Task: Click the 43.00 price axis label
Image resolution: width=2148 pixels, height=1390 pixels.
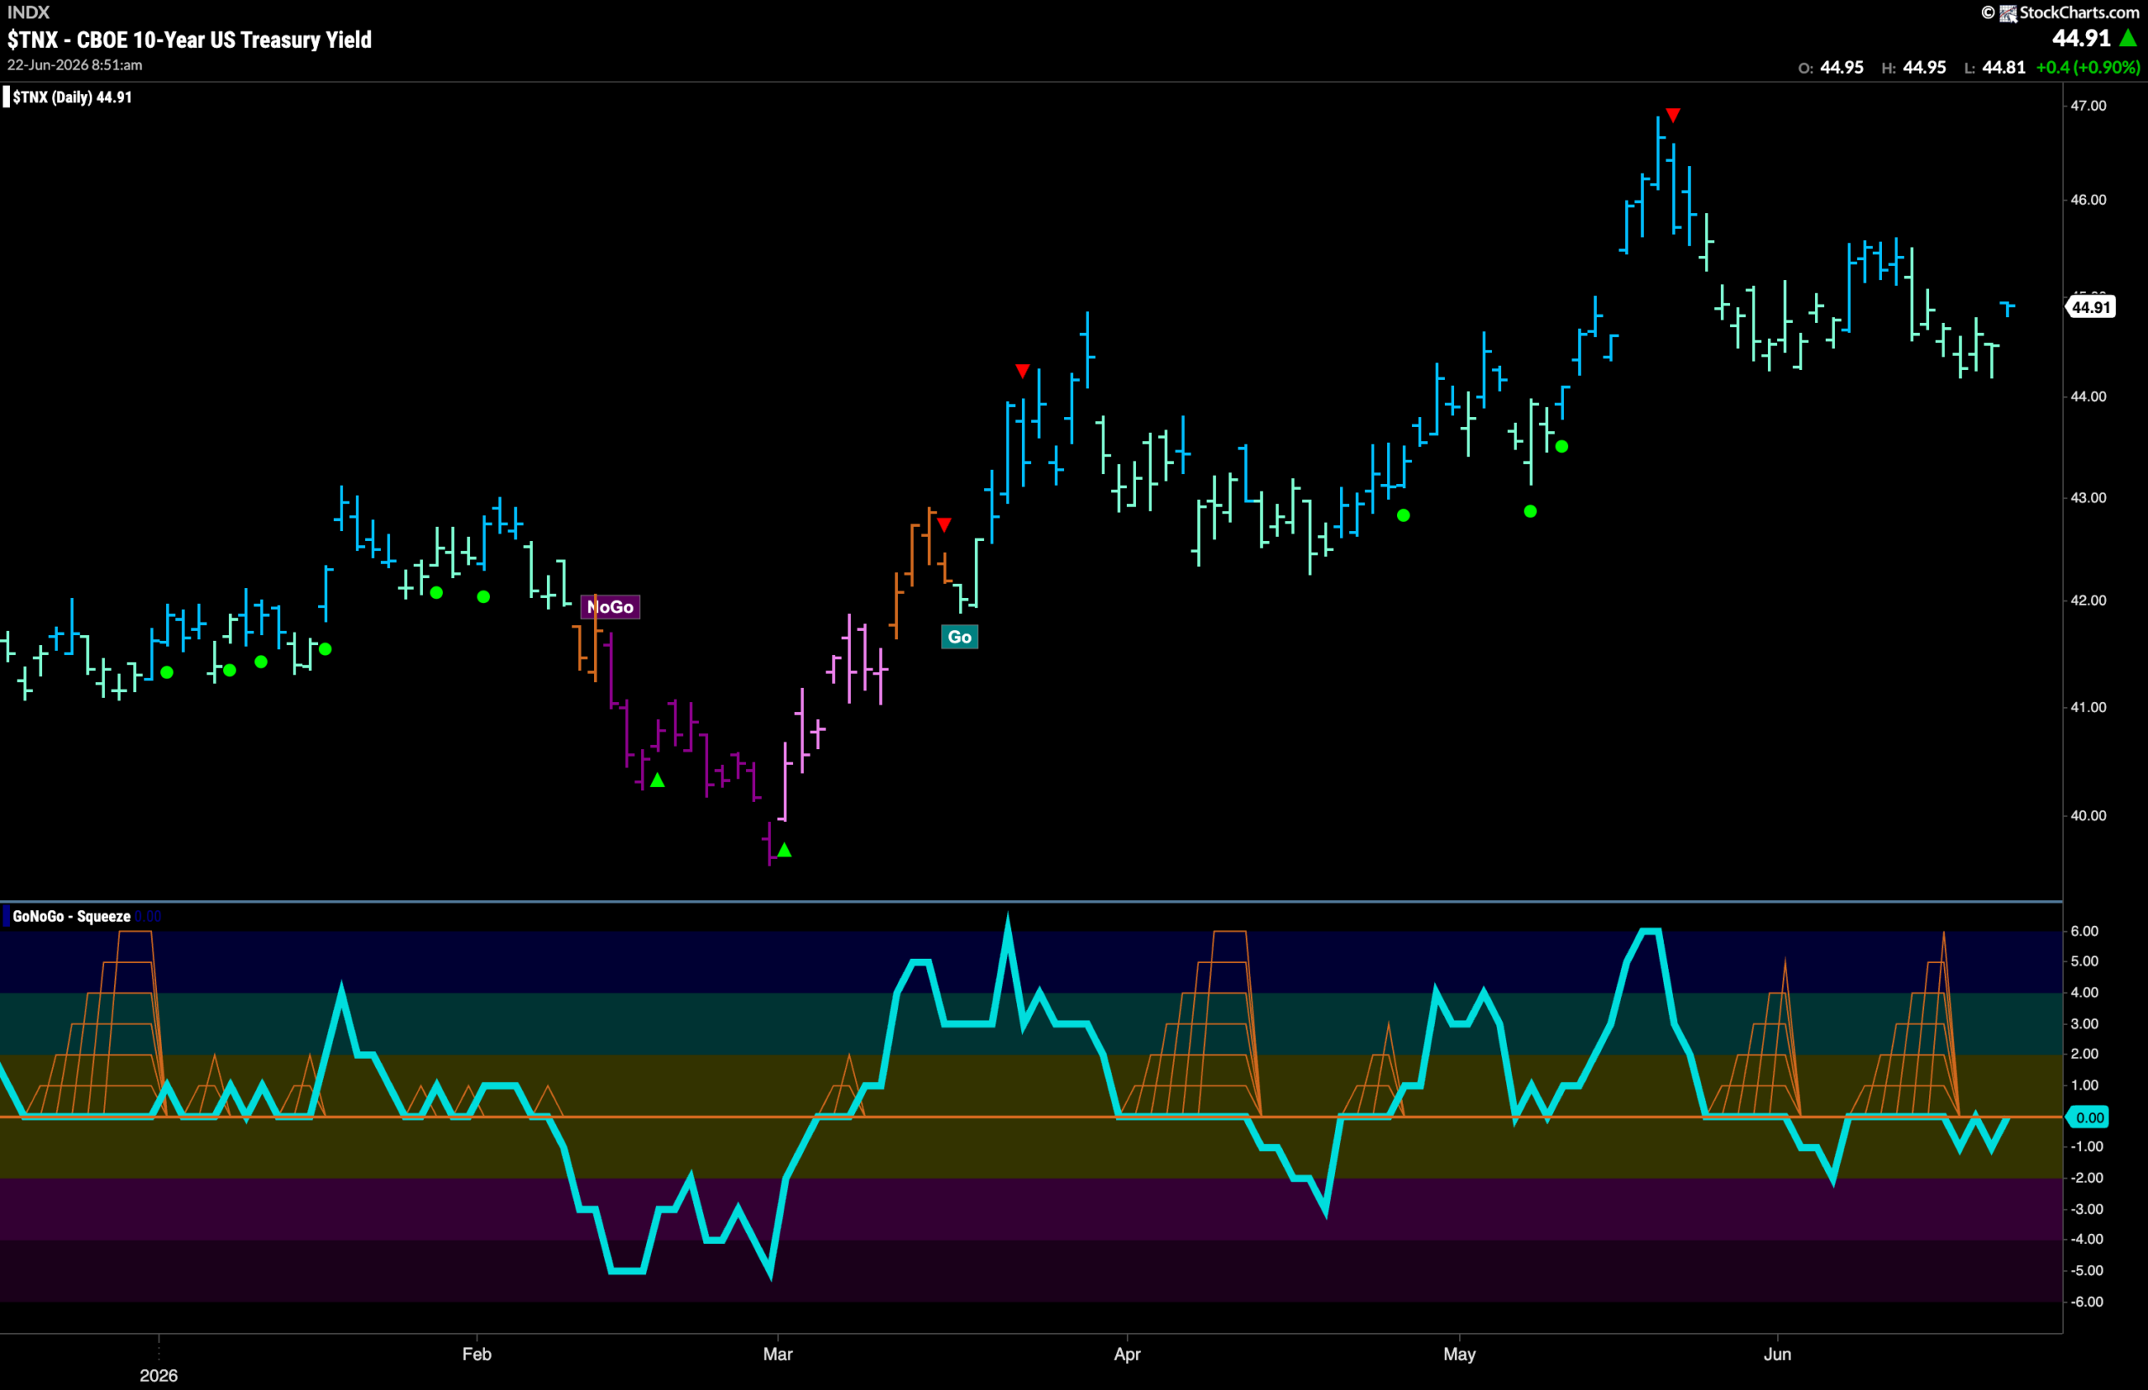Action: click(2088, 497)
